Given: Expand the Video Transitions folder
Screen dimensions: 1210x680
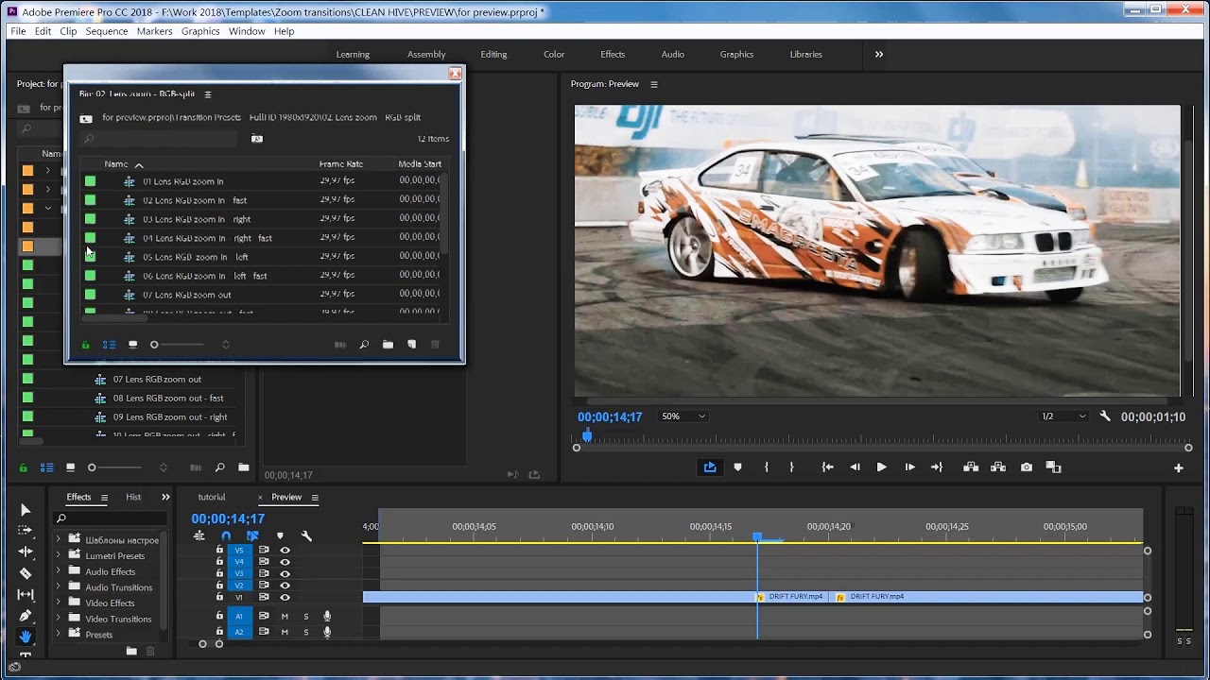Looking at the screenshot, I should click(x=59, y=619).
